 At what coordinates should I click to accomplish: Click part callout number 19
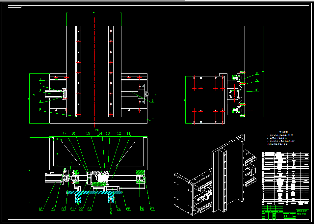(52, 209)
